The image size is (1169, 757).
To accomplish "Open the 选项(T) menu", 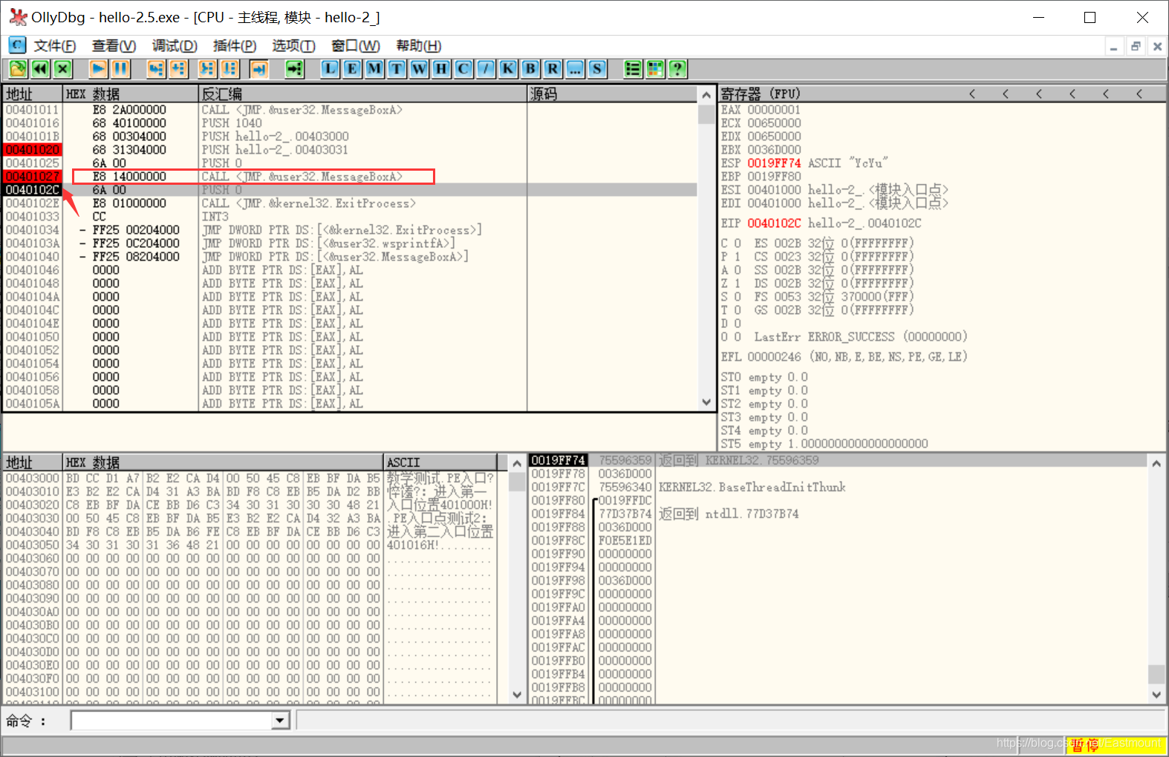I will 293,46.
